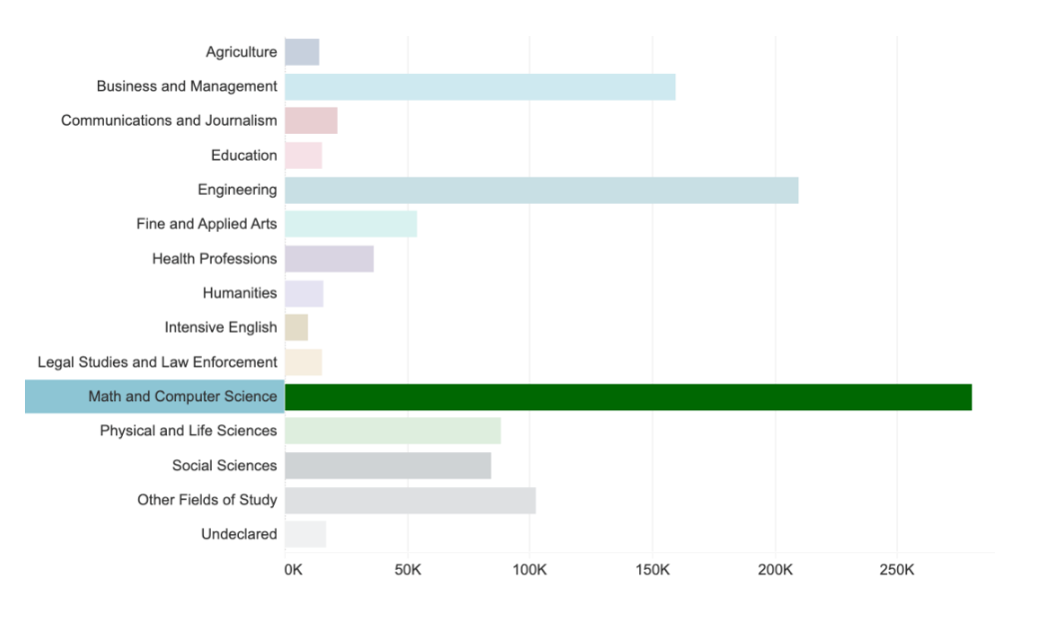Select the highlighted Math and Computer Science label
Image resolution: width=1038 pixels, height=621 pixels.
182,396
